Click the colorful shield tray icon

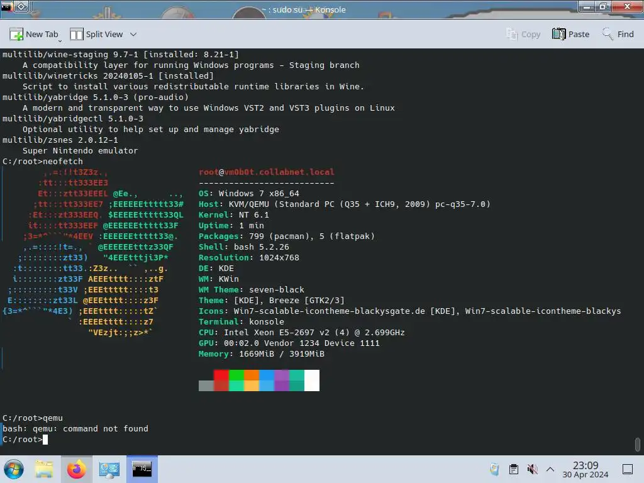(x=494, y=469)
